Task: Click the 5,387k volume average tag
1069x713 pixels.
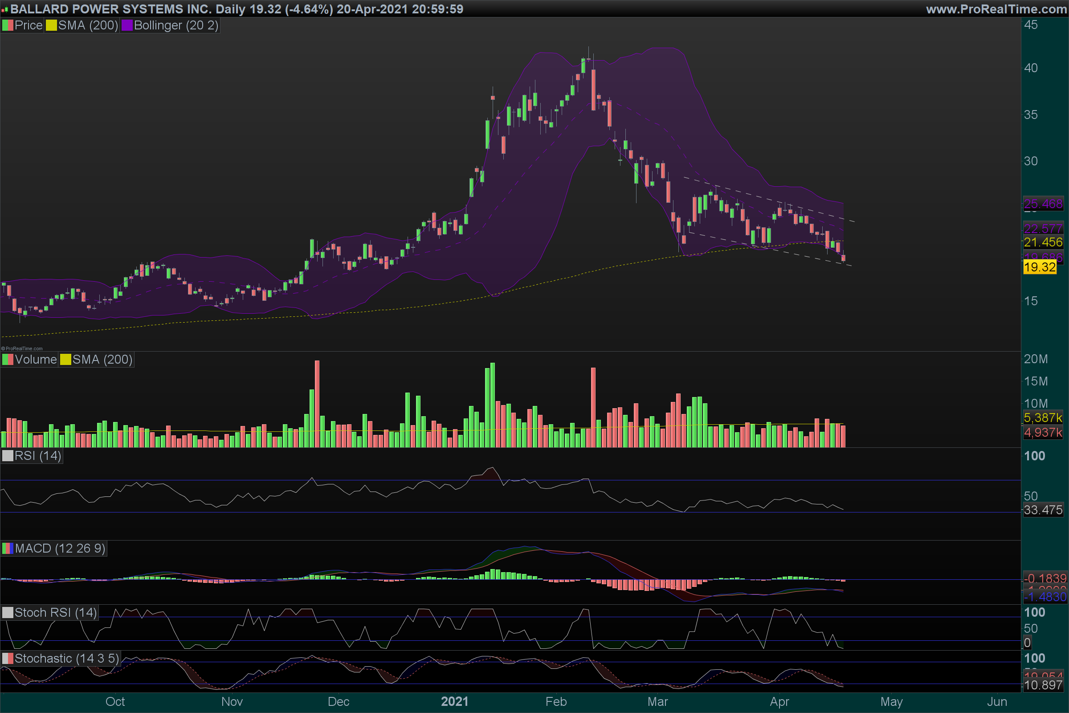Action: [x=1043, y=418]
